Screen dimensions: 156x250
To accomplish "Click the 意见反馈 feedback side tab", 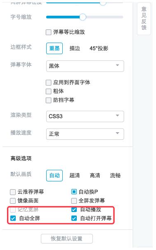I will [x=144, y=18].
